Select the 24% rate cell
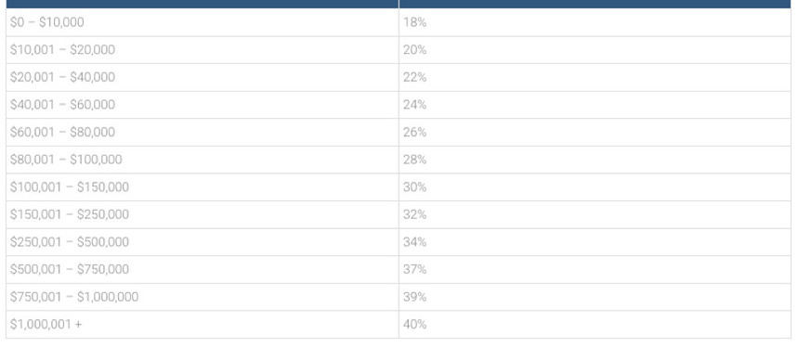Screen dimensions: 798x347 tap(595, 105)
